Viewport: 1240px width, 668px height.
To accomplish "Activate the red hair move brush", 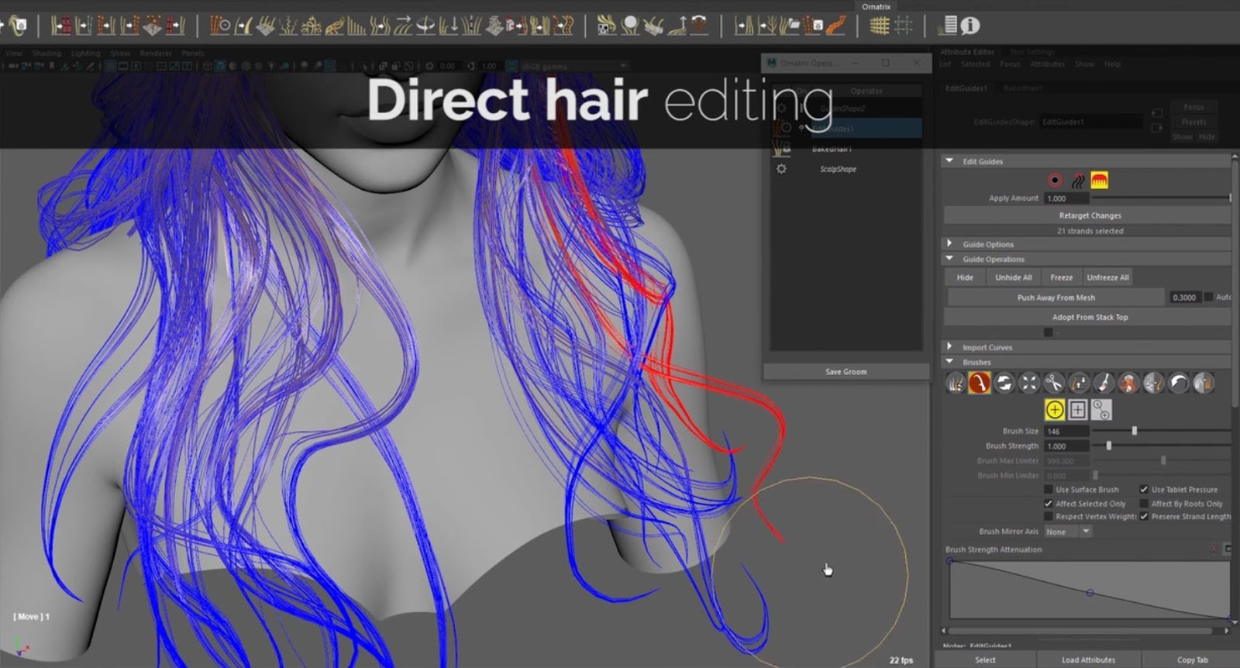I will coord(979,383).
